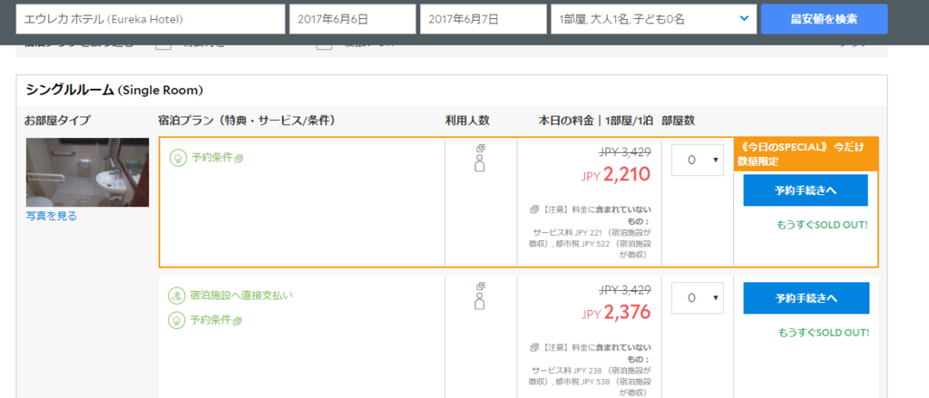Click the red JPY 2,210 price
This screenshot has height=398, width=929.
(x=616, y=174)
